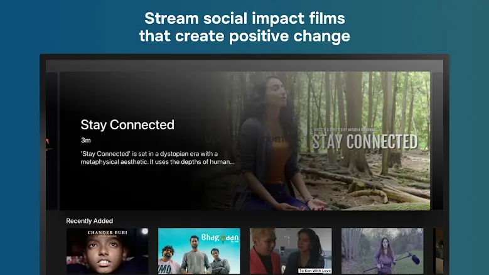
Task: Click the CHANDER BURI title text in thumbnail
Action: (107, 232)
